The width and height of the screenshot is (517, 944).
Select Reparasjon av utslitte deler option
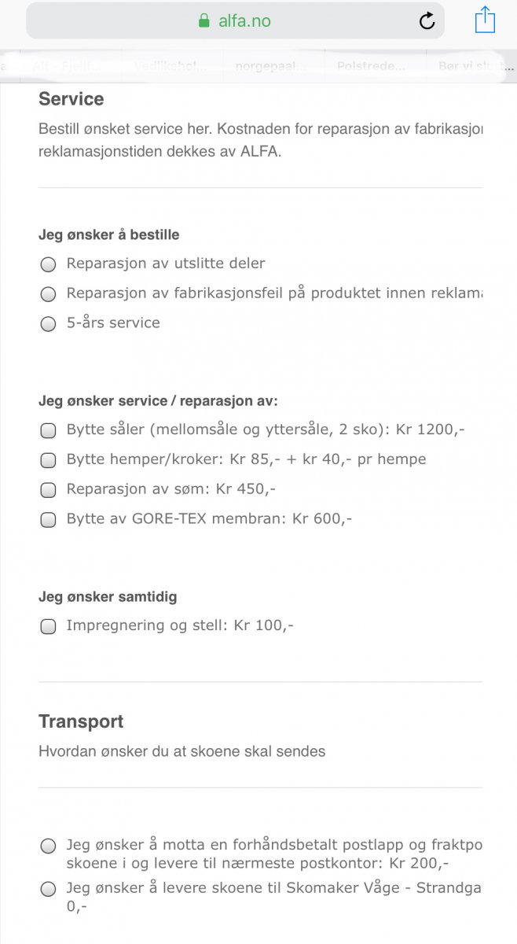click(x=48, y=264)
